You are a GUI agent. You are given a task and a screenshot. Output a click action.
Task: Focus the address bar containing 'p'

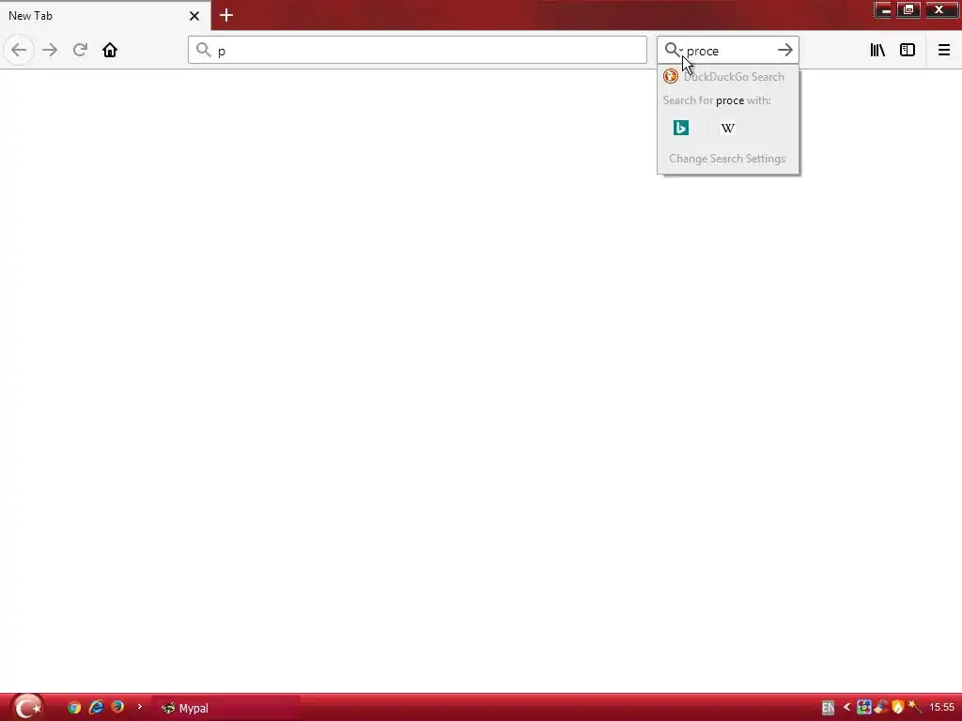coord(417,50)
